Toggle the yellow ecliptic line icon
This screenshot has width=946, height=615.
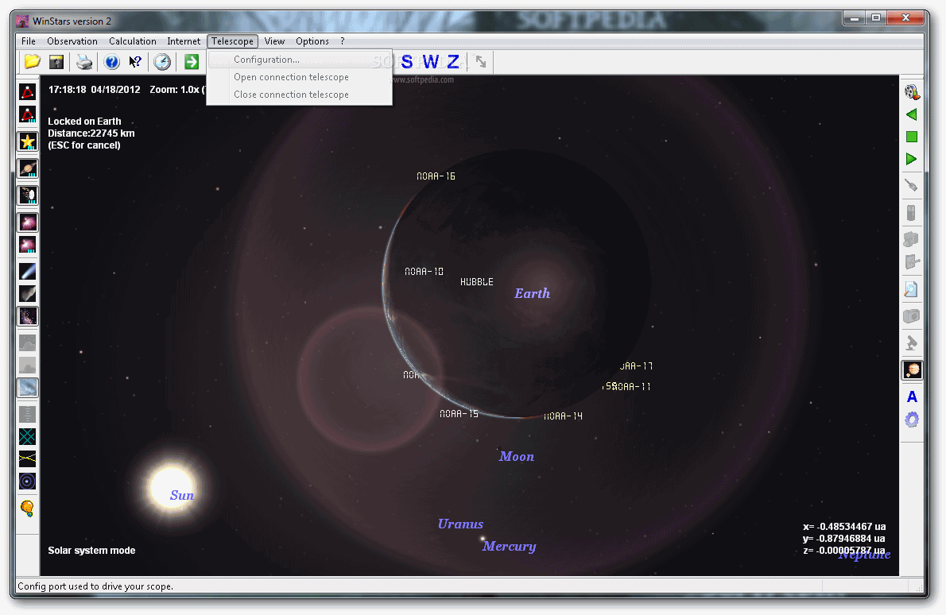point(28,458)
